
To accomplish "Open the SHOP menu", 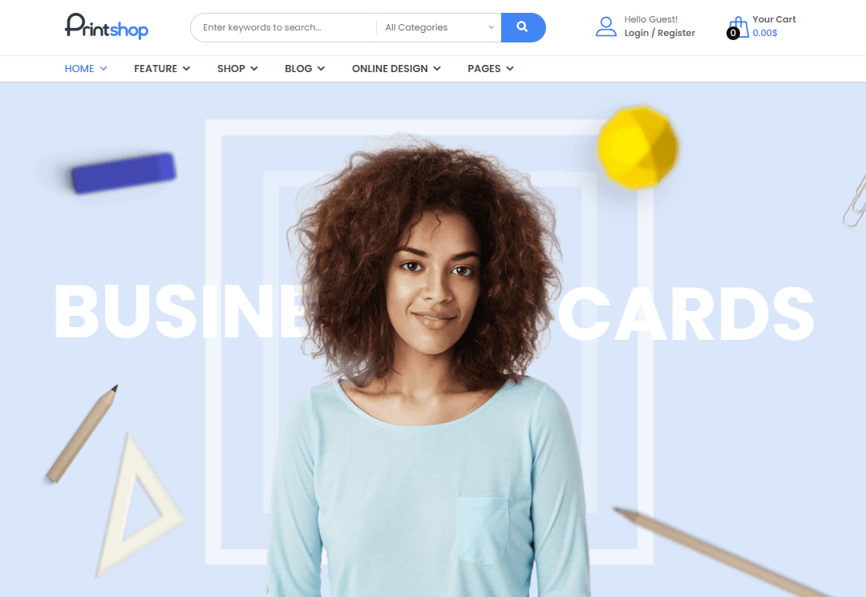I will pos(237,68).
